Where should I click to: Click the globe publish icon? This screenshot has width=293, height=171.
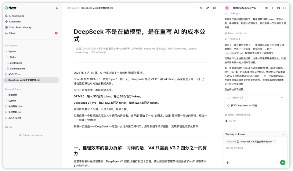click(x=214, y=8)
